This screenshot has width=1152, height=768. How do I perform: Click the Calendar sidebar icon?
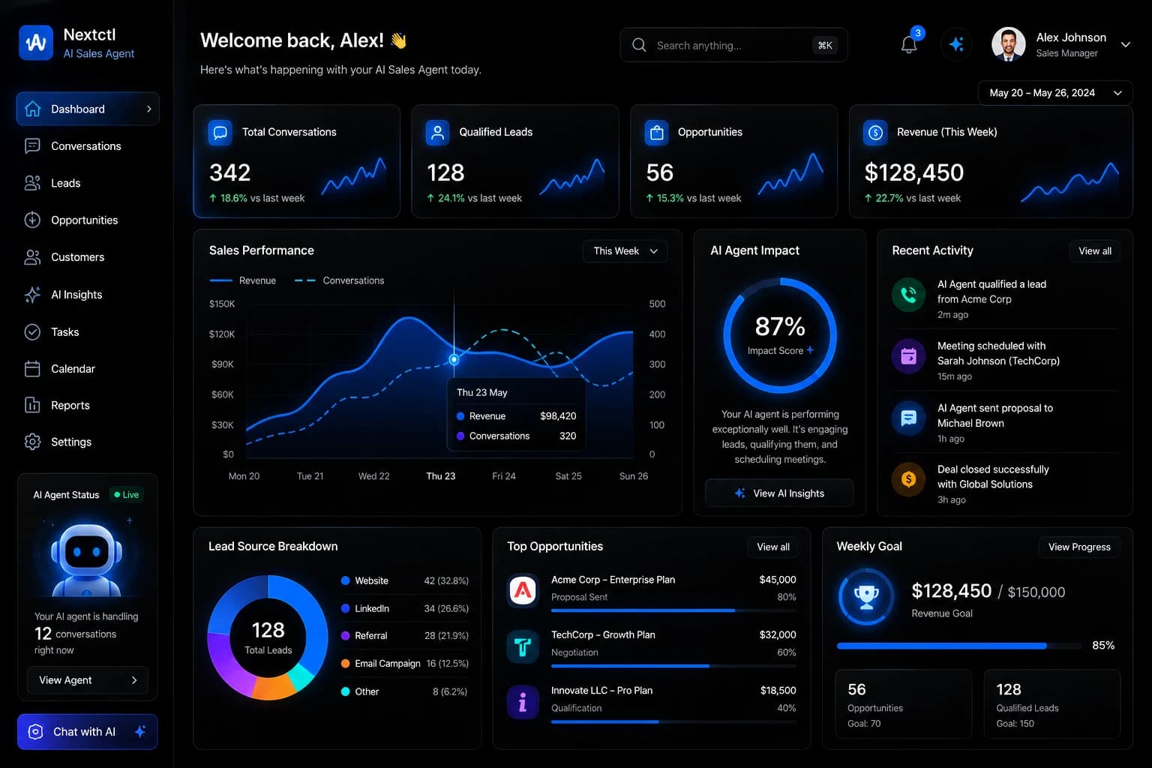(x=32, y=368)
